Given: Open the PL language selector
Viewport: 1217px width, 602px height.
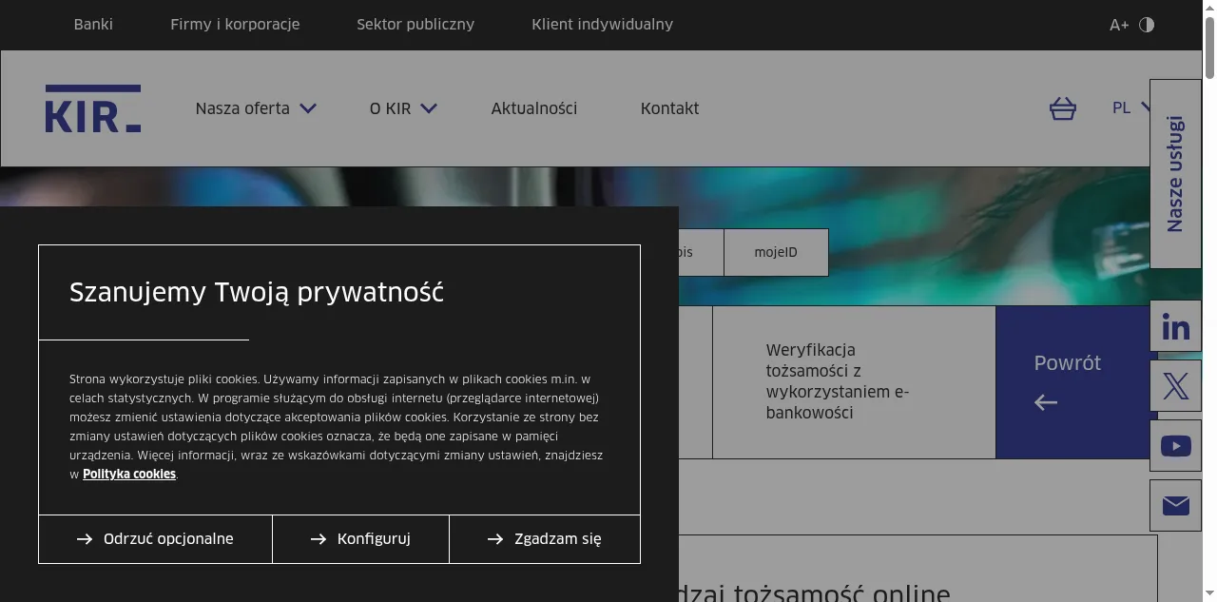Looking at the screenshot, I should pyautogui.click(x=1131, y=107).
